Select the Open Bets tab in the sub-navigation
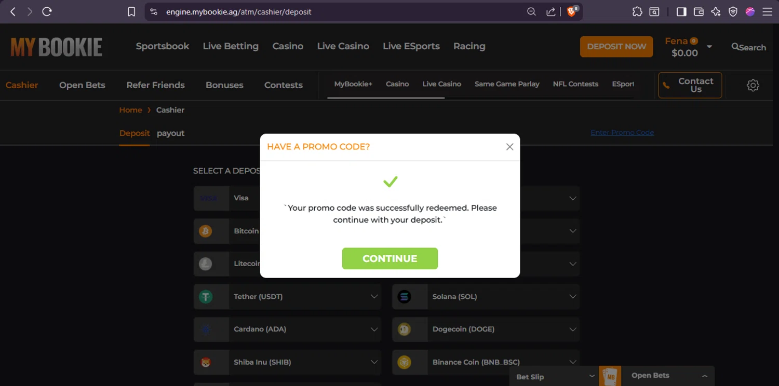Image resolution: width=779 pixels, height=386 pixels. pos(82,85)
